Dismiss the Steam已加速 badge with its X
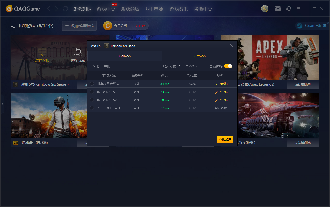Screen dimensions: 330x207 click(x=328, y=23)
